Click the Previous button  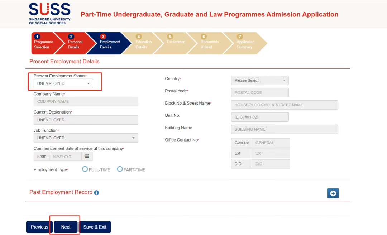pyautogui.click(x=39, y=227)
